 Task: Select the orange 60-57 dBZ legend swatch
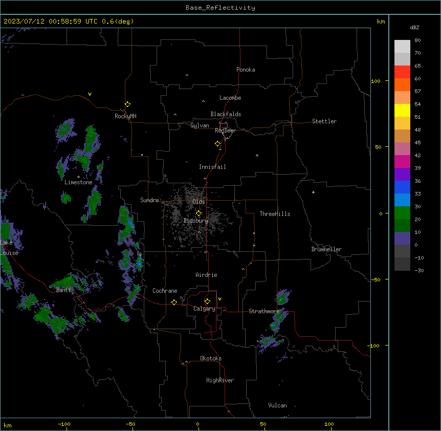(x=402, y=85)
